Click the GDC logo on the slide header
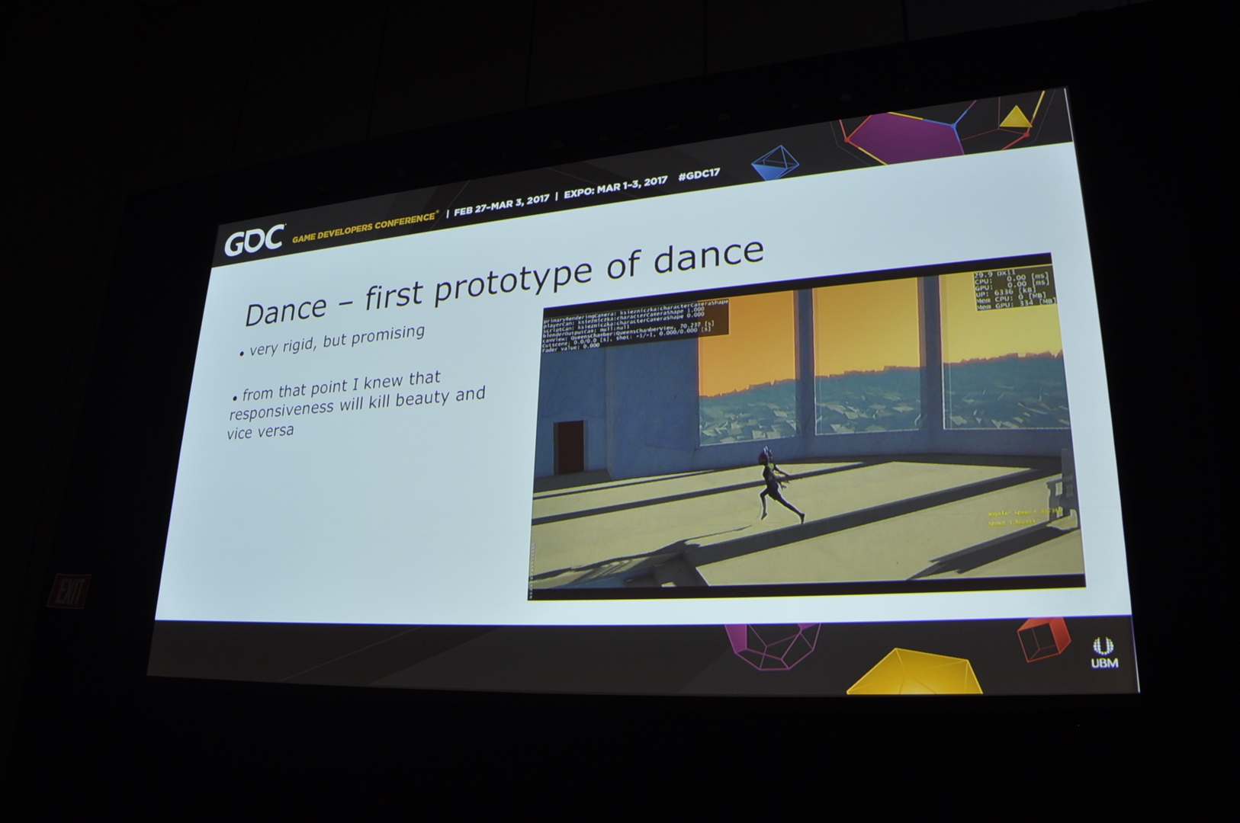Screen dimensions: 1240x823 [x=254, y=241]
